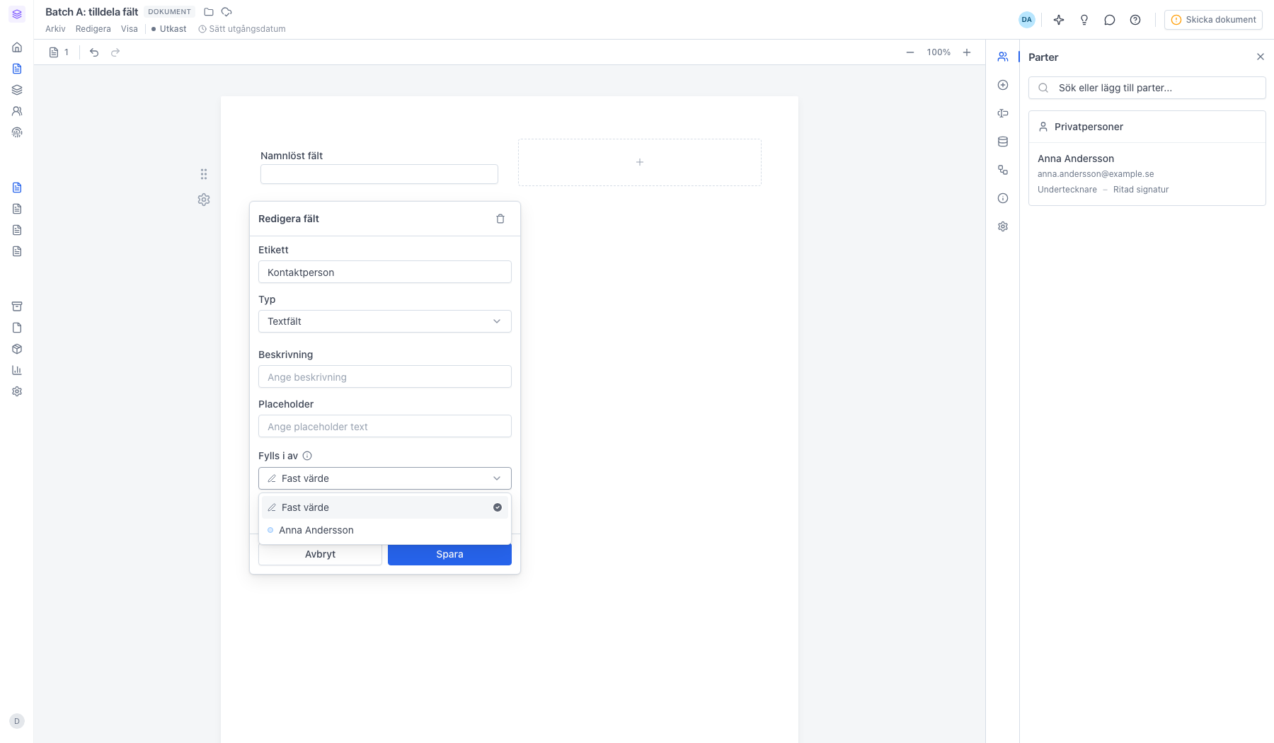This screenshot has height=743, width=1274.
Task: Click the Ange placeholder text input
Action: 385,426
